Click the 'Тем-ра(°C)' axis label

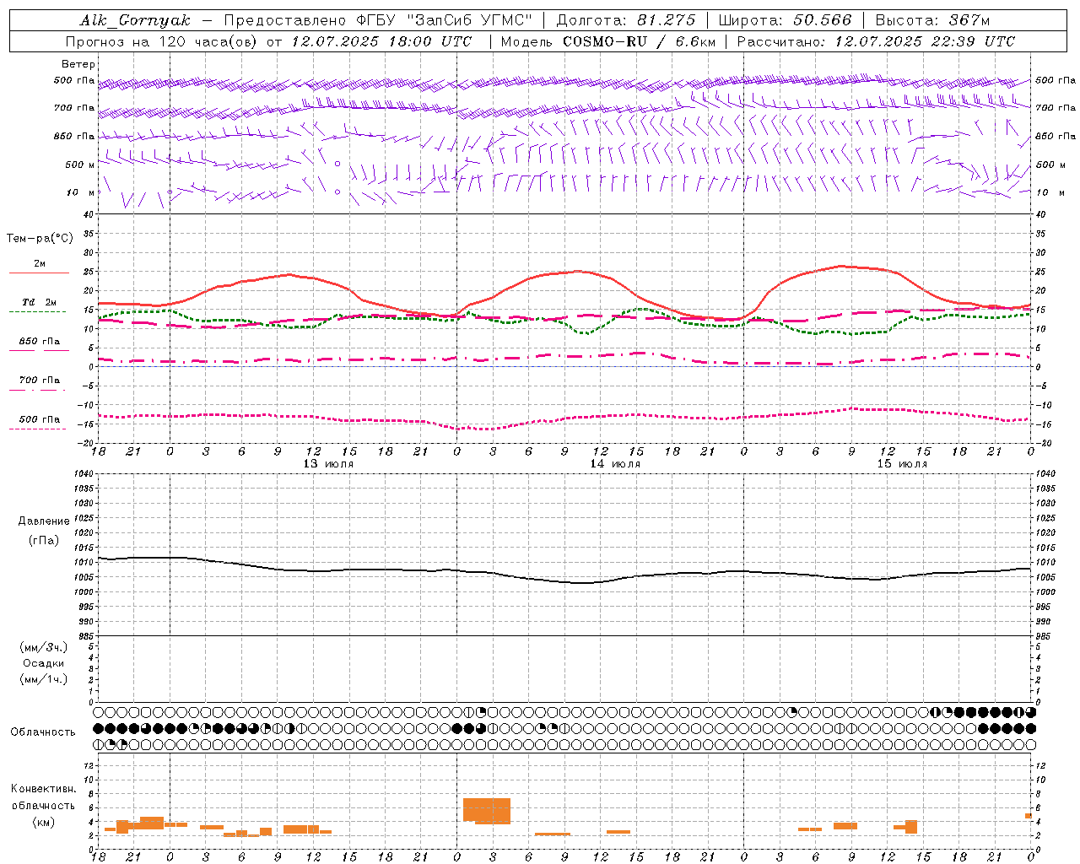pyautogui.click(x=40, y=239)
